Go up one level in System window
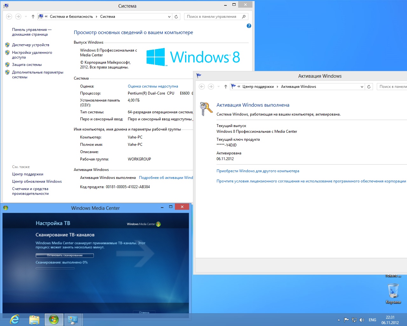 point(33,17)
